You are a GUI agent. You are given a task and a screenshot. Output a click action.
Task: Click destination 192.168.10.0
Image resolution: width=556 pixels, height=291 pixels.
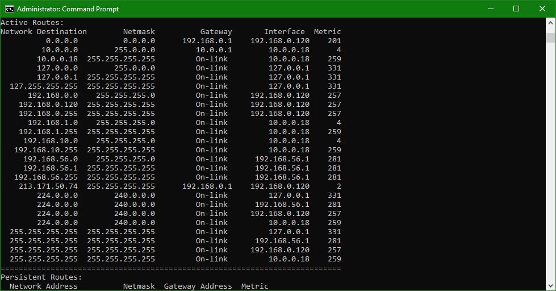tap(51, 141)
